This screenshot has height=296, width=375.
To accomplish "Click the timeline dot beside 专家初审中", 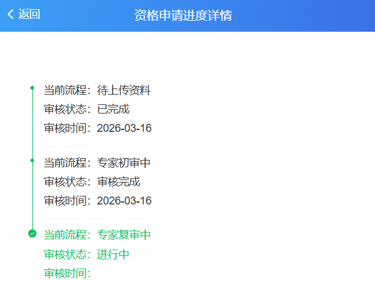I will click(32, 161).
